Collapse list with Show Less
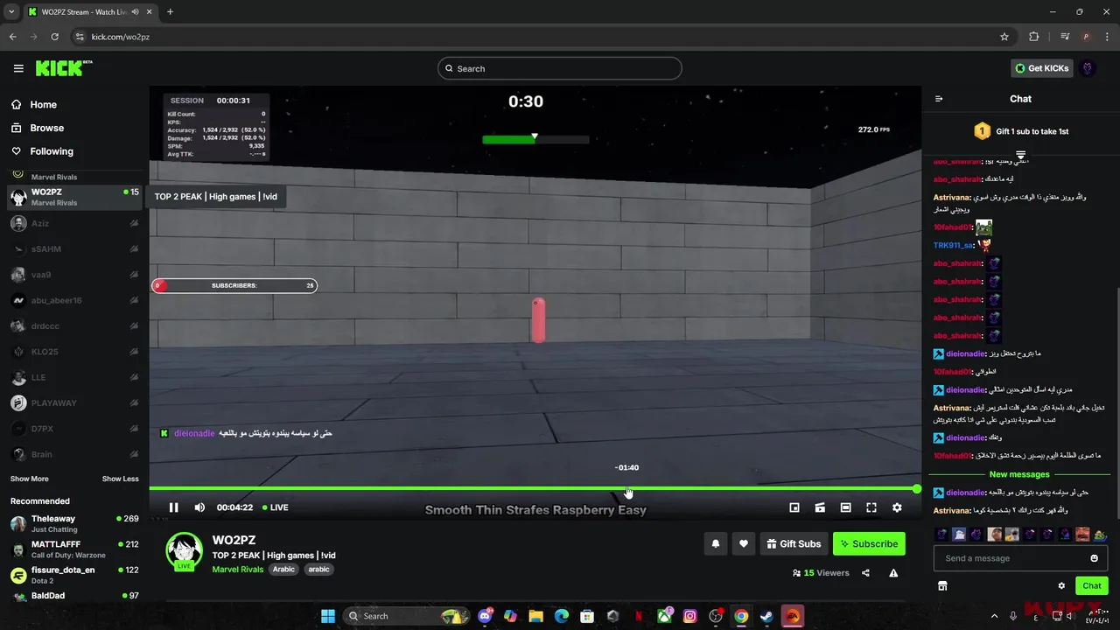 pos(120,479)
